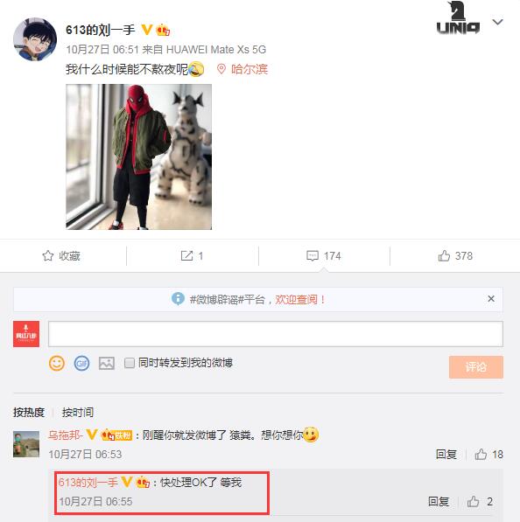Close the 微博辟谣 notice banner
This screenshot has width=520, height=522.
point(491,299)
